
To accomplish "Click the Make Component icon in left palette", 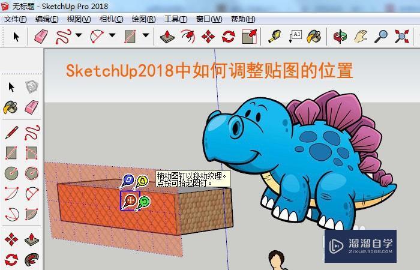I will coord(32,87).
